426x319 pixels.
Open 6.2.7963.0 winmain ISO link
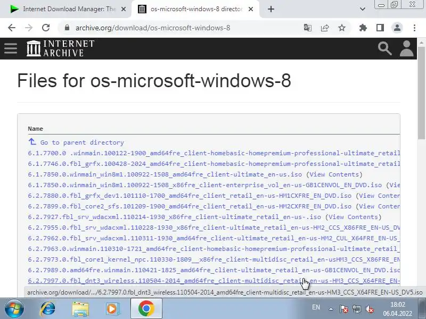click(214, 249)
